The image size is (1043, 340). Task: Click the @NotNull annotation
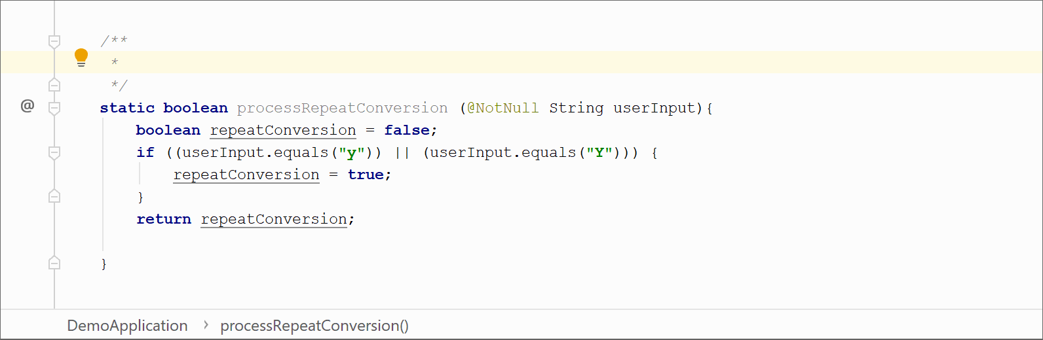[503, 108]
